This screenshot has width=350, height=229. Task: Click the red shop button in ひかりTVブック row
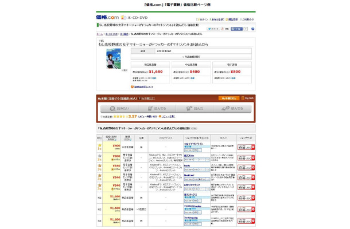tap(246, 187)
